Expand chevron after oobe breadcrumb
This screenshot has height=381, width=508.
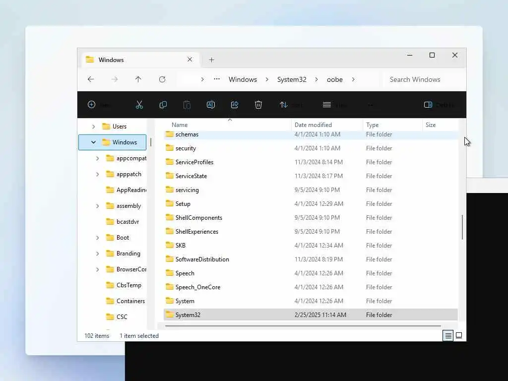pyautogui.click(x=353, y=79)
